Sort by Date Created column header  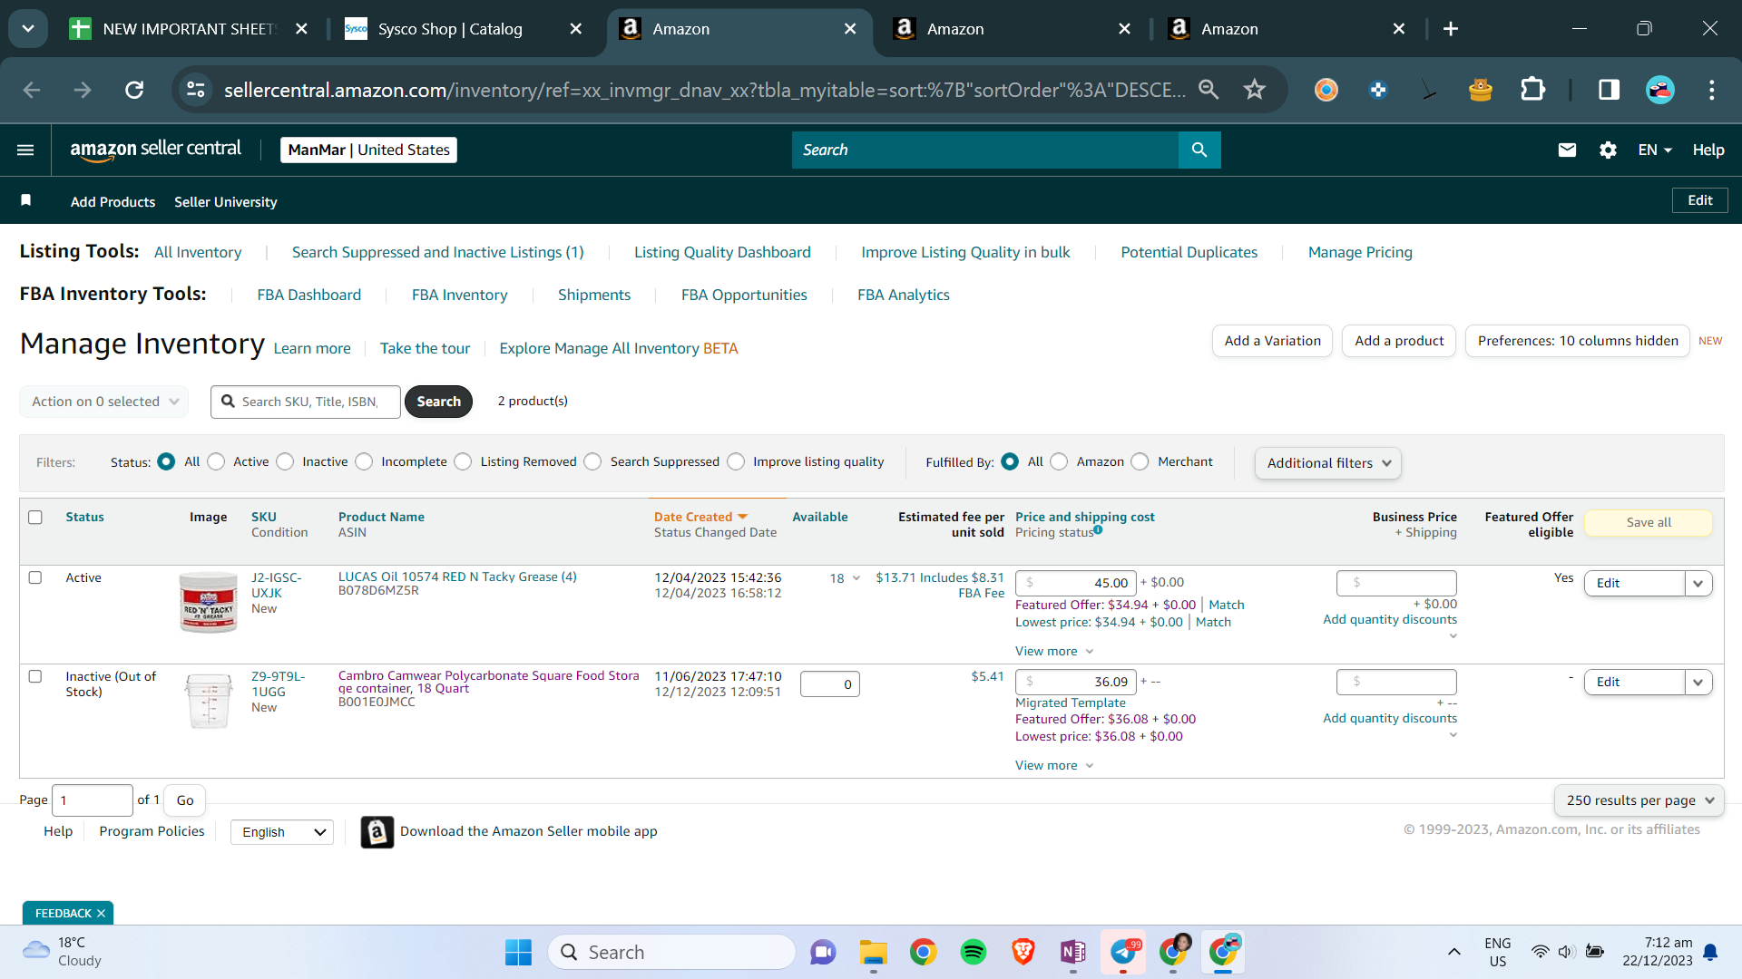point(700,517)
